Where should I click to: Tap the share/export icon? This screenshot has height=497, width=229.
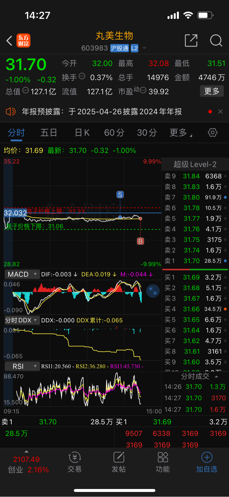pos(191,40)
